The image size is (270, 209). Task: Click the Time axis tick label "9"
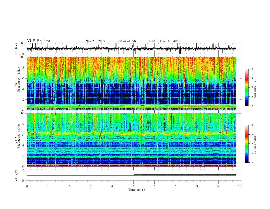coord(218,186)
